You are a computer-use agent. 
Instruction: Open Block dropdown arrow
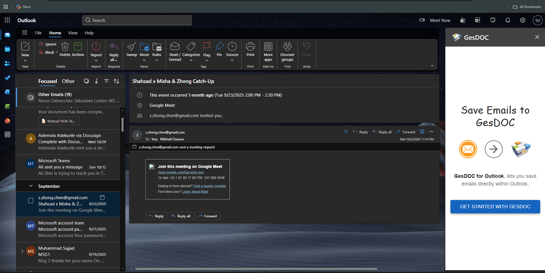(57, 52)
